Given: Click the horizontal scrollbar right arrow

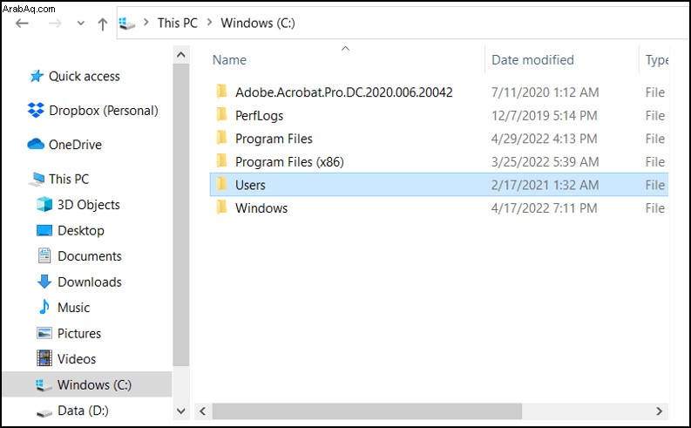Looking at the screenshot, I should [x=660, y=411].
